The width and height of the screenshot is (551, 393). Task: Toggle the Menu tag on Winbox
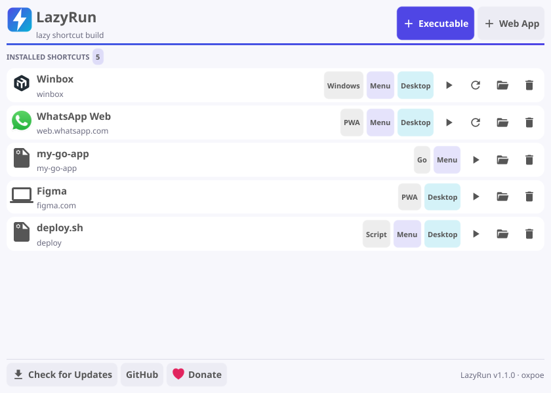tap(380, 85)
